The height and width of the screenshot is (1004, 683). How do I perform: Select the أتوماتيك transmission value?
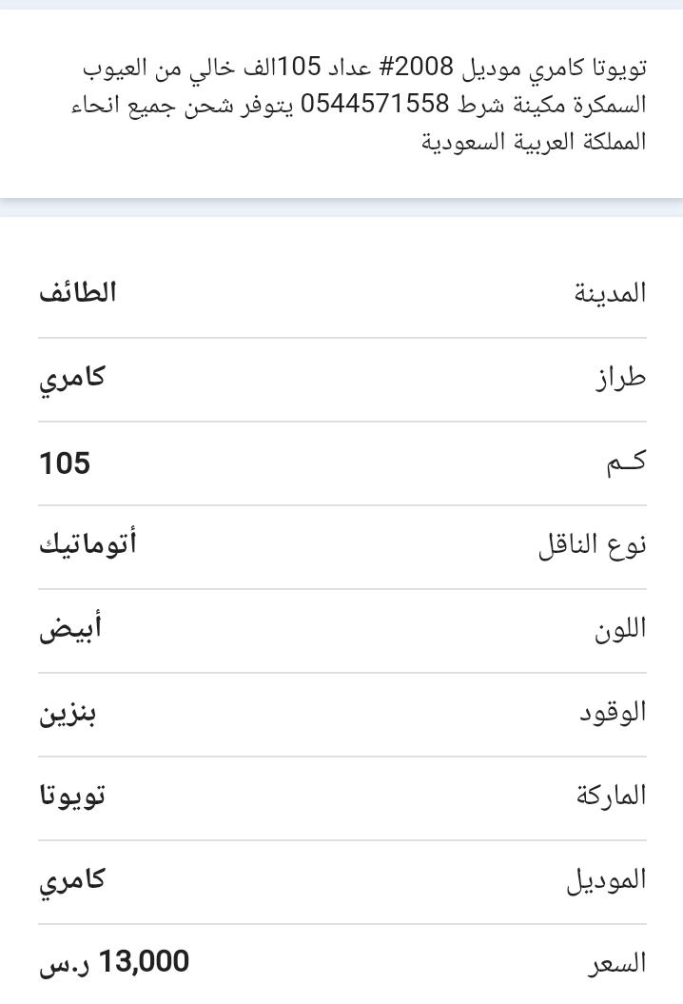coord(88,544)
